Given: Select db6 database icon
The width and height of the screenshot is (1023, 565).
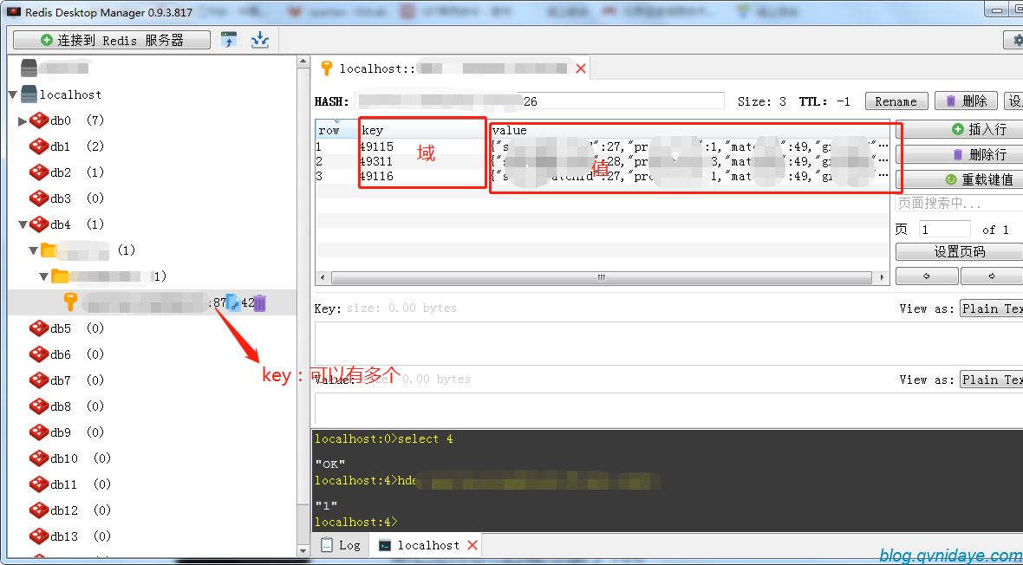Looking at the screenshot, I should [x=39, y=354].
